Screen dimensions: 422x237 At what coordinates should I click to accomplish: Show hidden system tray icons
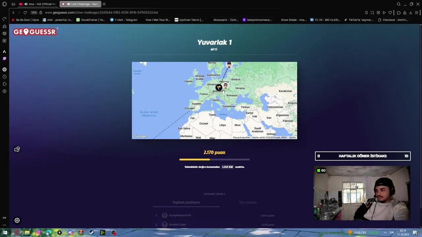[x=385, y=233]
